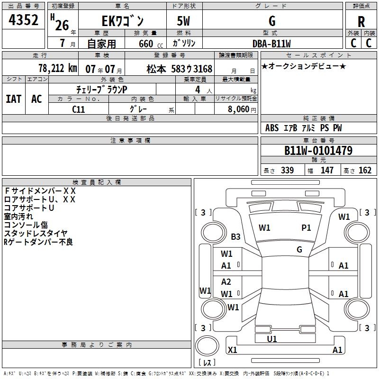This screenshot has width=379, height=379.
Task: Click the model code DBA-B11W
Action: (272, 43)
